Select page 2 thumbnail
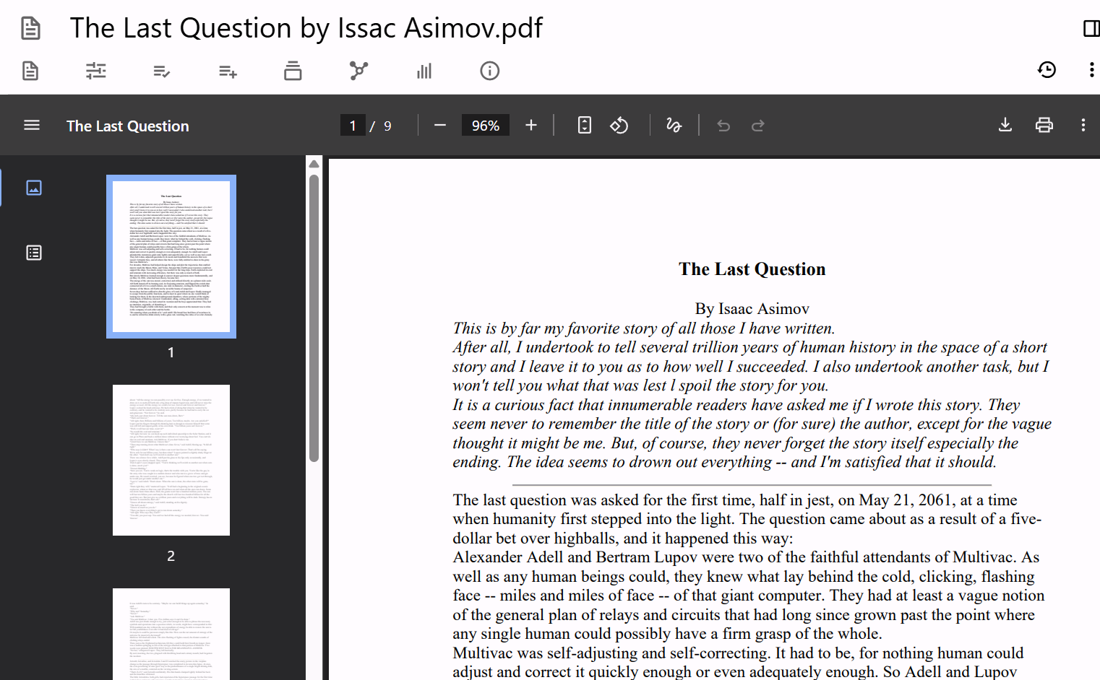1100x680 pixels. coord(171,460)
